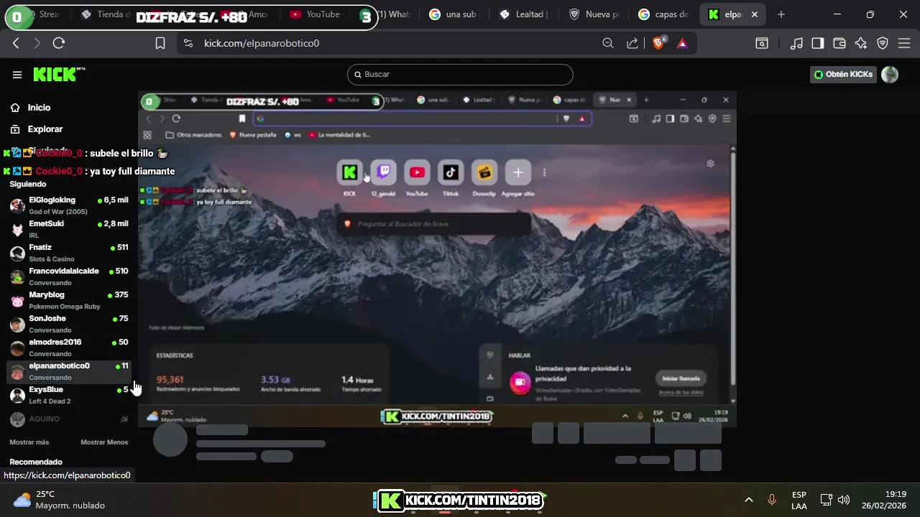Open the tab search icon left of the music note

pos(762,43)
